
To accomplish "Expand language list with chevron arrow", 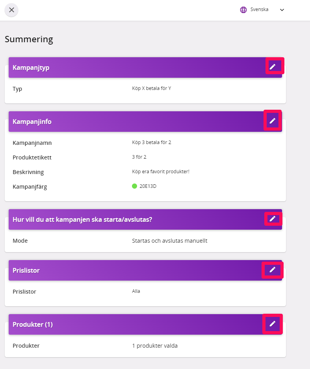I will (282, 10).
